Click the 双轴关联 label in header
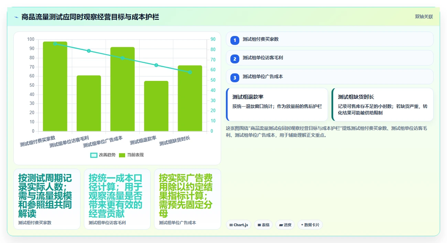The height and width of the screenshot is (243, 447). [424, 16]
